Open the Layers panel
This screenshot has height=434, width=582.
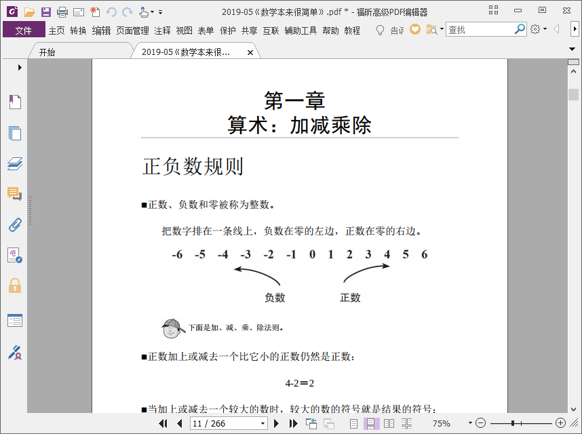point(15,163)
